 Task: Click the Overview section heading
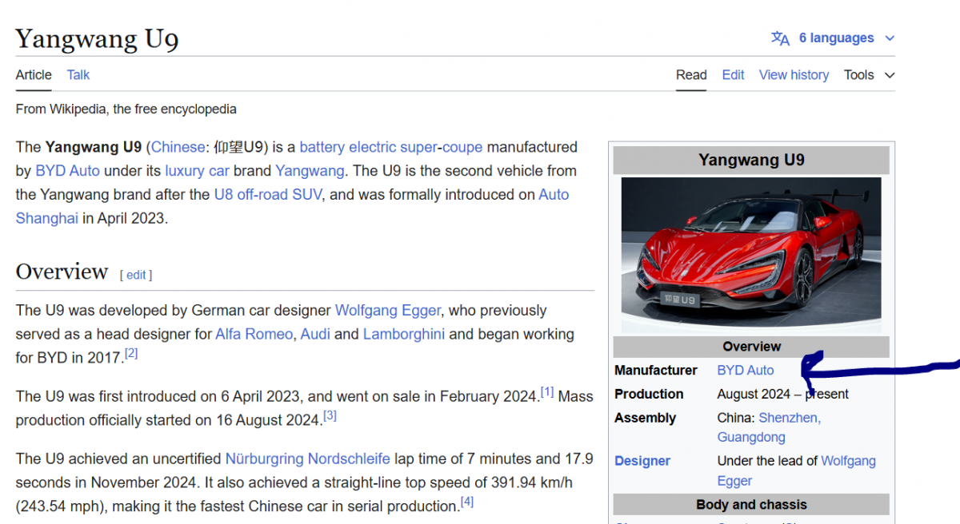coord(62,272)
